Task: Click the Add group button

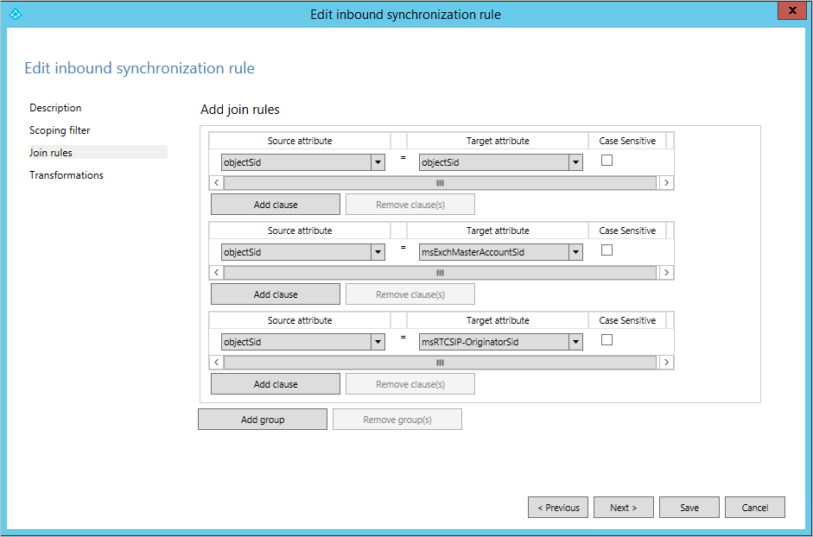Action: [x=263, y=420]
